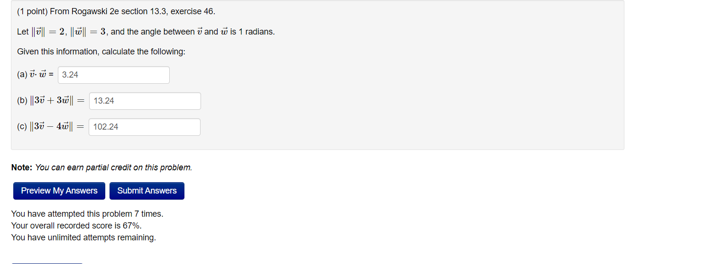Select the part (c) field showing 102.24
The height and width of the screenshot is (264, 715).
pos(145,127)
